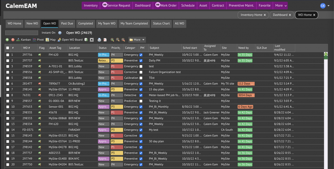Sort by the Sched start column header
This screenshot has height=169, width=334.
tap(192, 48)
